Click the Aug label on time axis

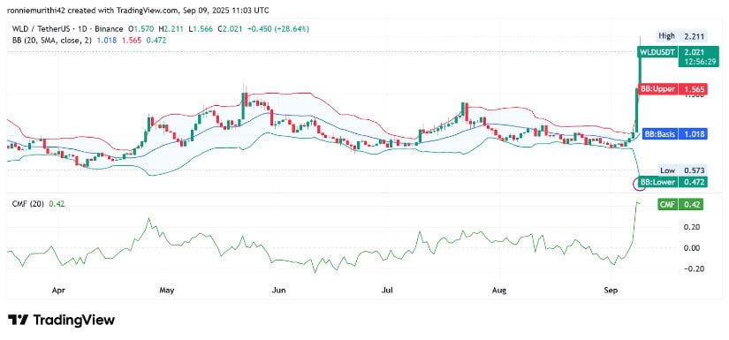[499, 291]
